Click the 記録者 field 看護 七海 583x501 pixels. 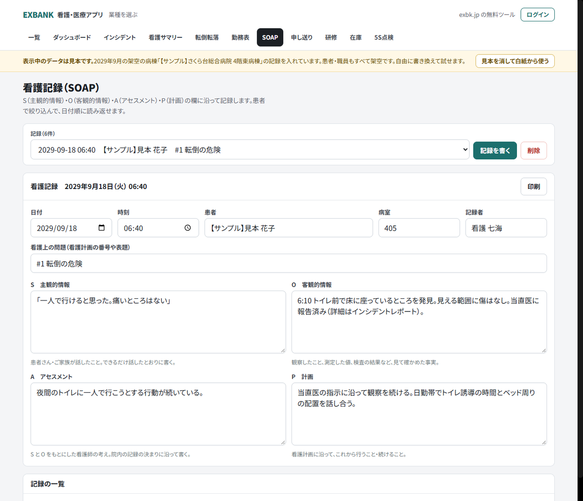506,228
